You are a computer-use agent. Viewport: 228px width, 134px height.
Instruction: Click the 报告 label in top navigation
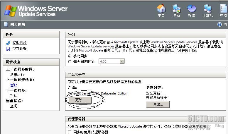192,16
